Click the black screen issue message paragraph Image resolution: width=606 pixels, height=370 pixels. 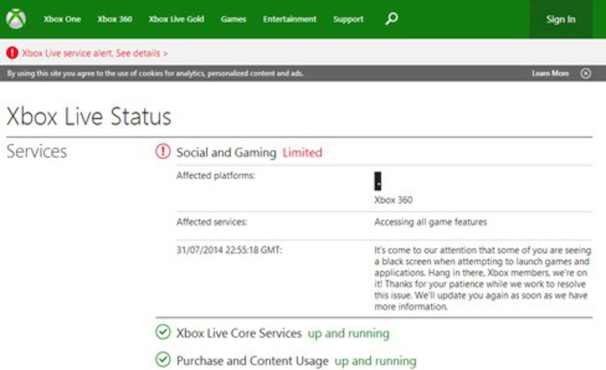point(483,278)
